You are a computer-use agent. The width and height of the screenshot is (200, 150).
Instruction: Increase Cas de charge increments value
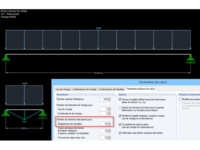coord(109,108)
